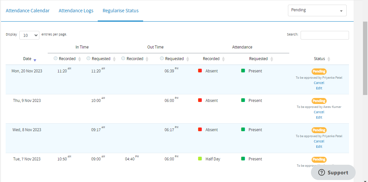Click sort icon beside In Time Recorded
Image resolution: width=368 pixels, height=182 pixels.
coord(79,59)
